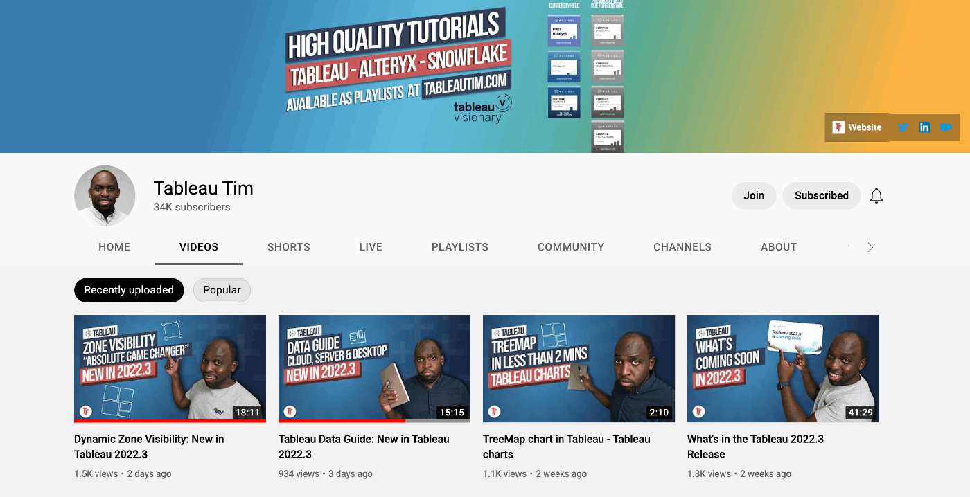Click the red progress bar under Zone Visibility video

pyautogui.click(x=170, y=420)
